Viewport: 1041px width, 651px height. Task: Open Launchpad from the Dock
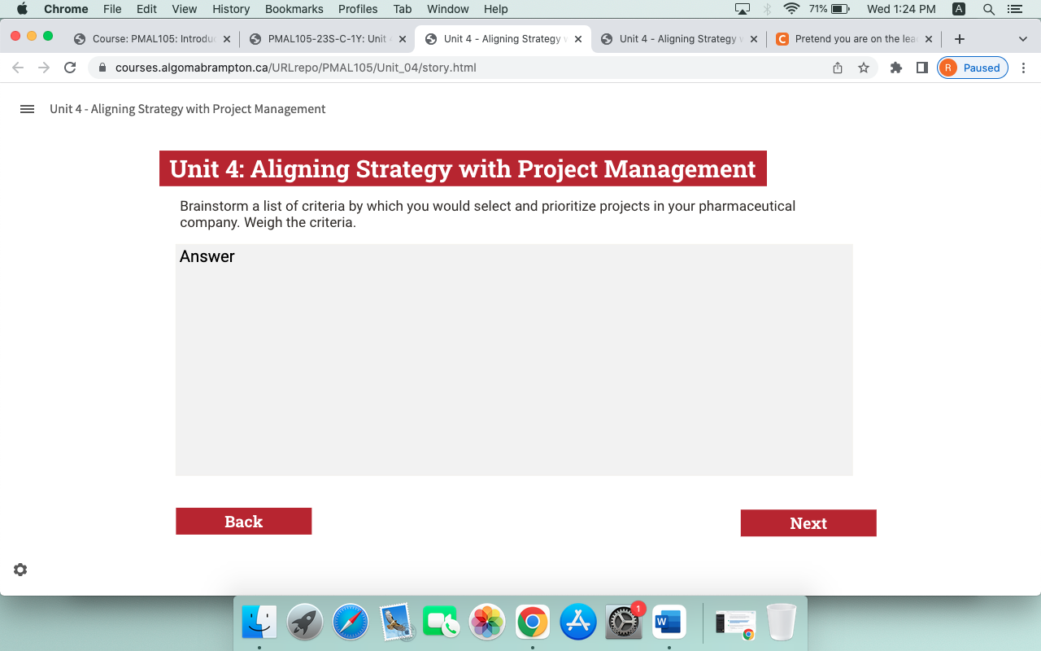pos(305,623)
